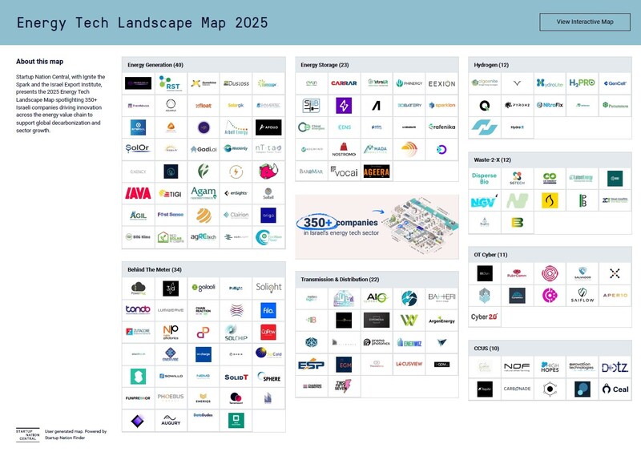This screenshot has height=452, width=641.
Task: Open the Ceal logo in CCUS
Action: click(615, 389)
